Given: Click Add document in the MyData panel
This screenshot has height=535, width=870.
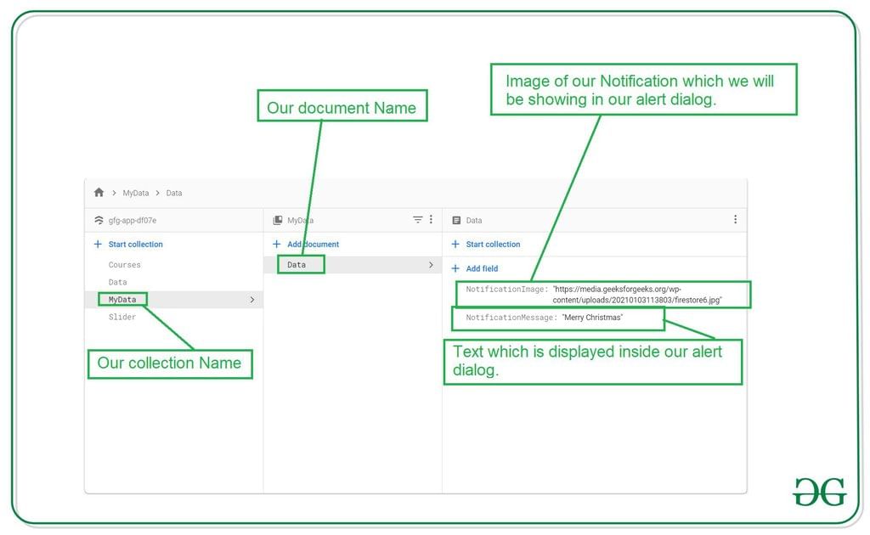Looking at the screenshot, I should 313,244.
